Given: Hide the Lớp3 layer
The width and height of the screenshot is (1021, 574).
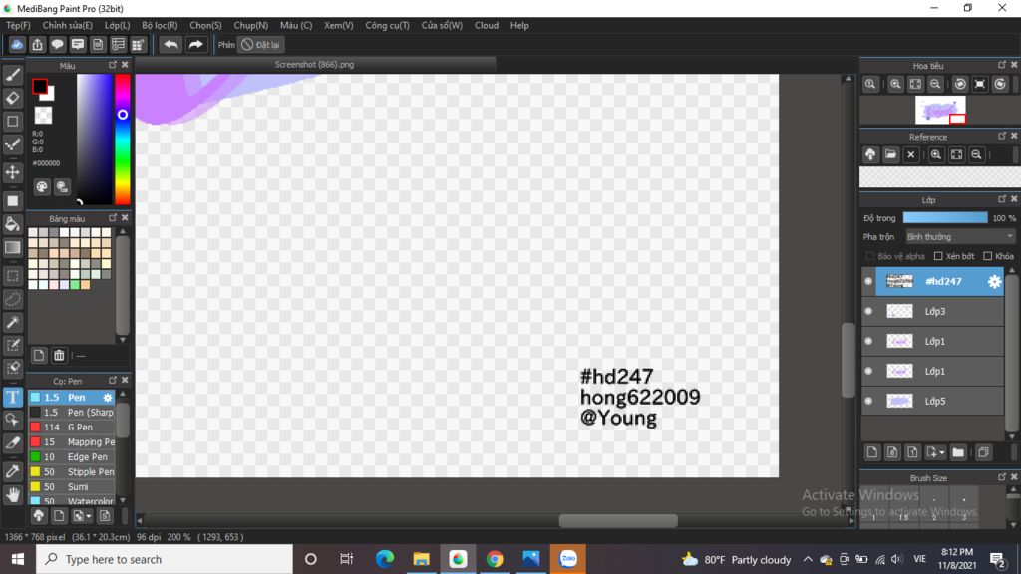Looking at the screenshot, I should pos(868,311).
